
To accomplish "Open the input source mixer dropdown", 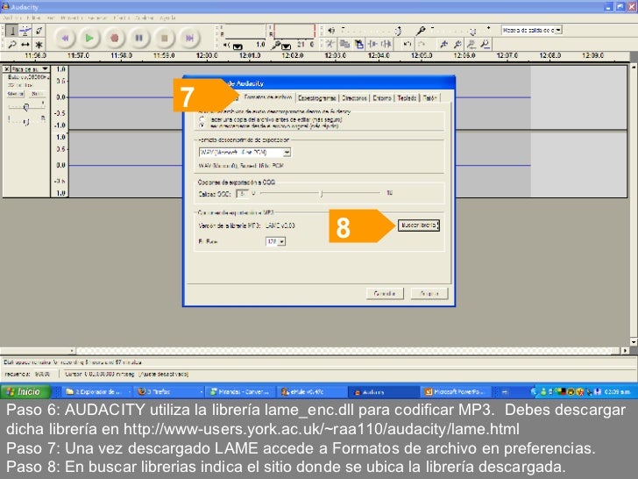I will tap(531, 30).
